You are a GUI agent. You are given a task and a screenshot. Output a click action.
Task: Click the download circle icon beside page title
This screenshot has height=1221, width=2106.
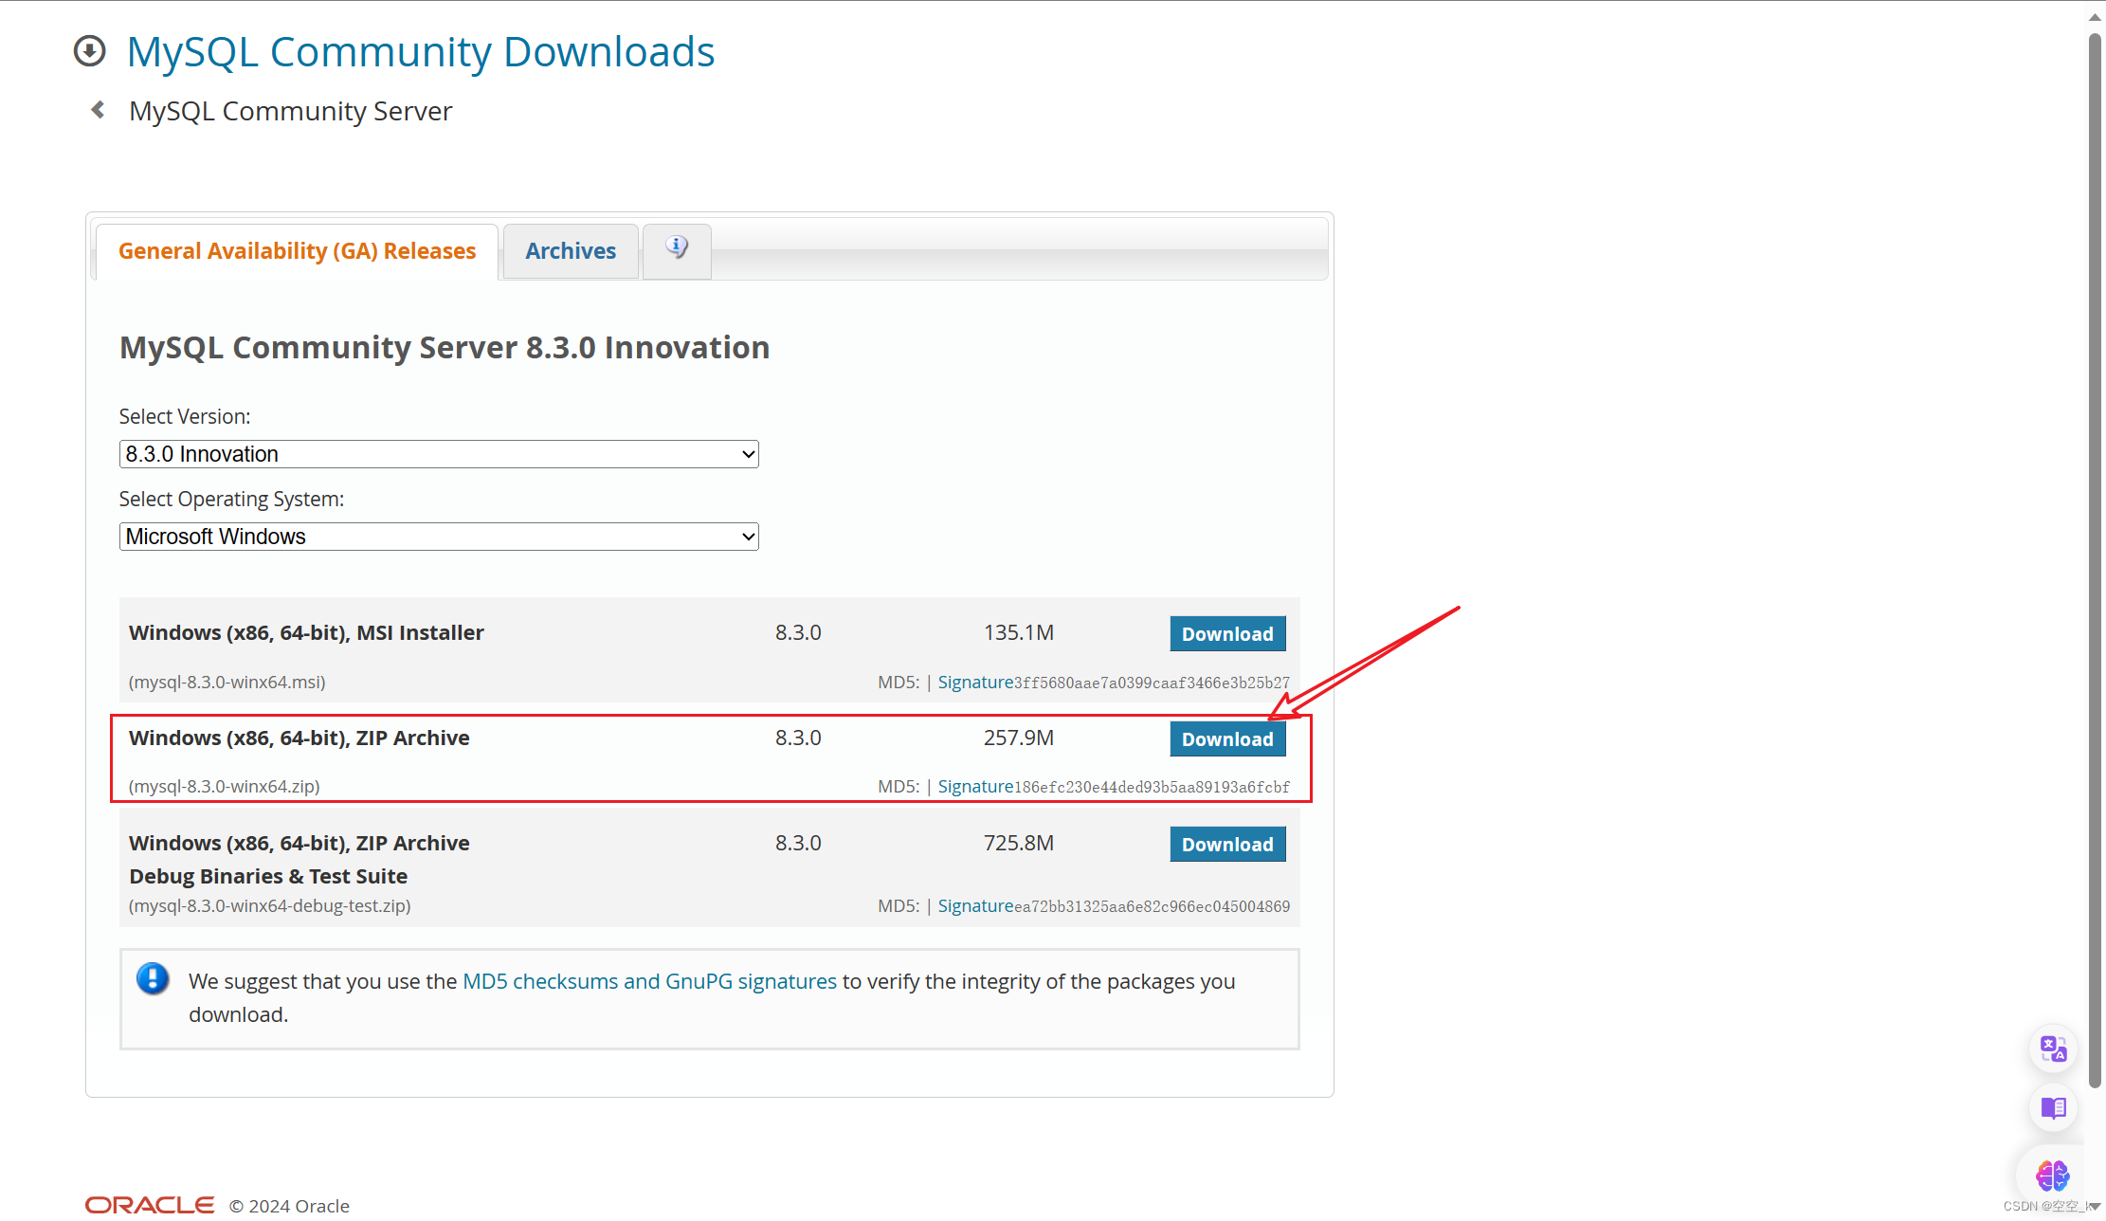pyautogui.click(x=90, y=51)
